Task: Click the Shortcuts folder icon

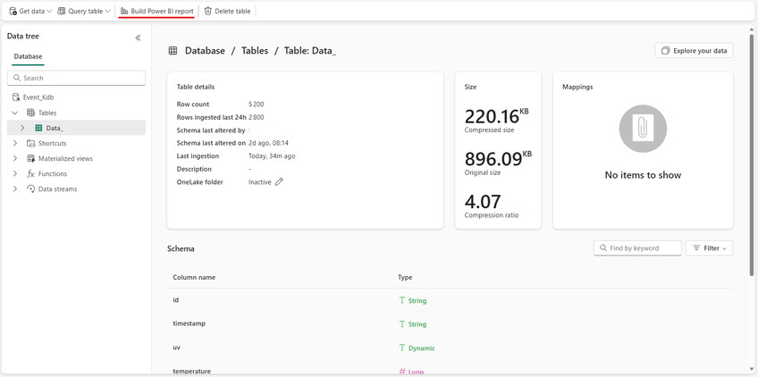Action: [30, 143]
